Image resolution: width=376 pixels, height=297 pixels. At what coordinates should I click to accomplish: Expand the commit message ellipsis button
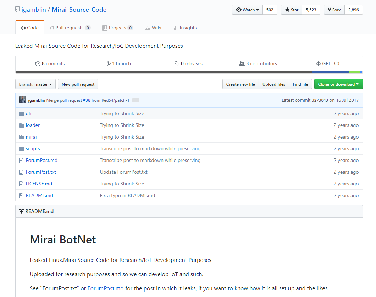coord(136,100)
